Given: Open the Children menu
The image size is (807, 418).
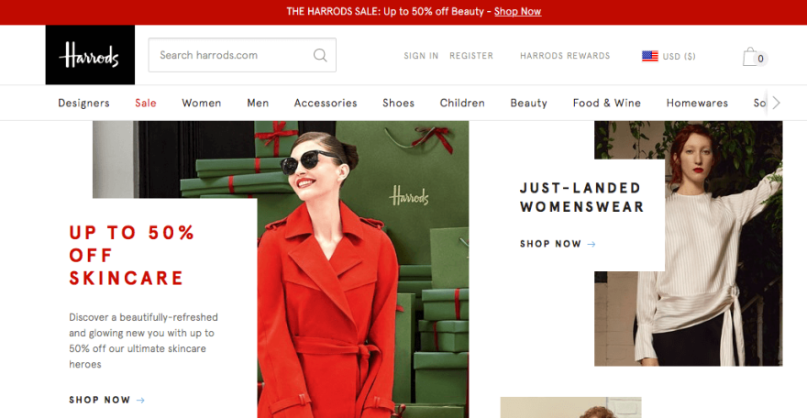Looking at the screenshot, I should tap(462, 103).
